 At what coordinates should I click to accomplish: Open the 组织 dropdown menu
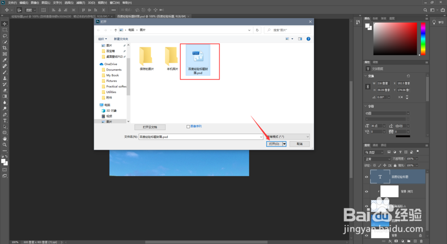103,39
